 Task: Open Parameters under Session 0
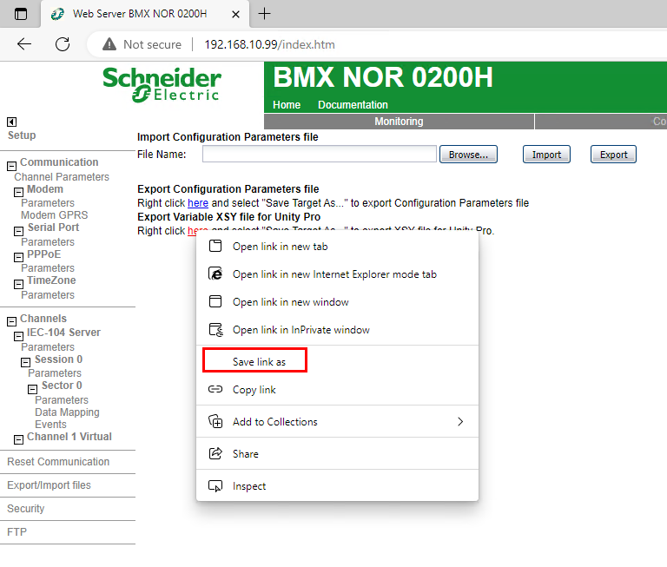[55, 373]
